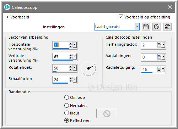Decrease Verticale verschuiving with down arrow
This screenshot has height=129, width=178.
click(x=71, y=58)
